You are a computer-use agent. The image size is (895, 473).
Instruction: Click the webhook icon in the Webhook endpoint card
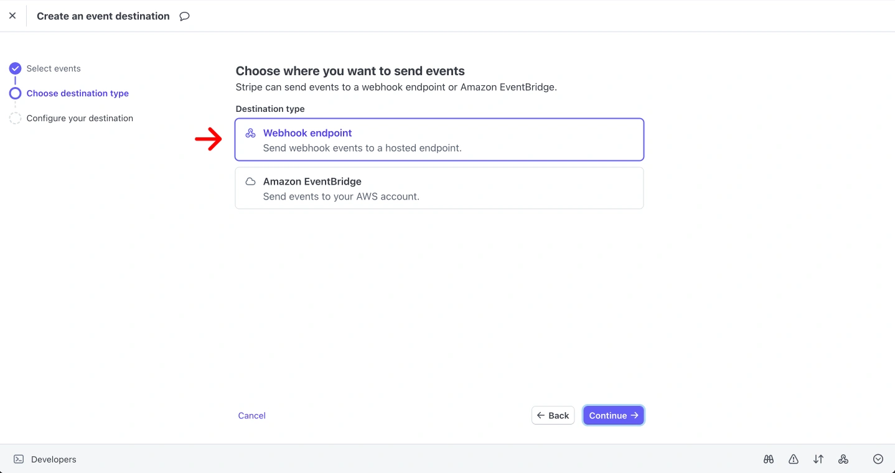250,133
